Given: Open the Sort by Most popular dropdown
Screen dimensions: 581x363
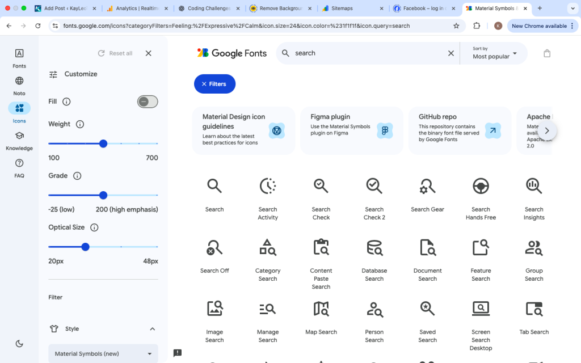Looking at the screenshot, I should (493, 53).
